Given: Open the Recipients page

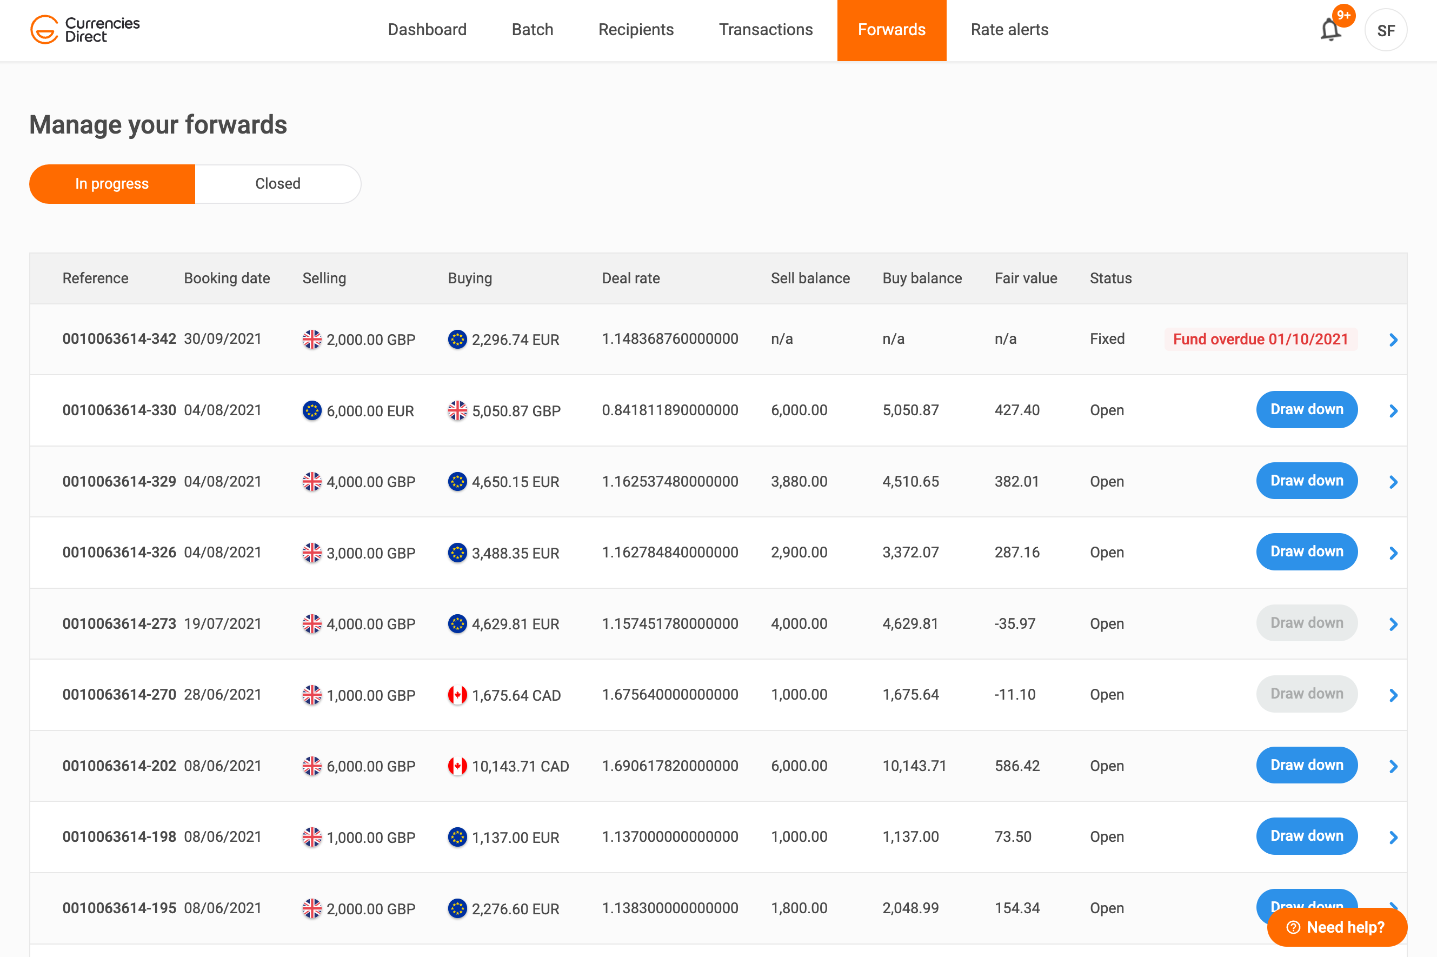Looking at the screenshot, I should tap(635, 30).
